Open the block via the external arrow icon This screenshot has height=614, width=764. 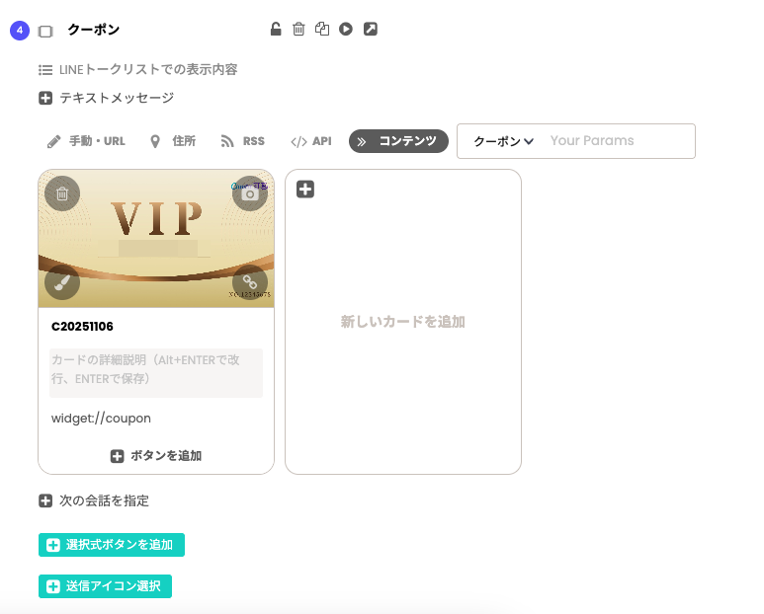[x=370, y=30]
